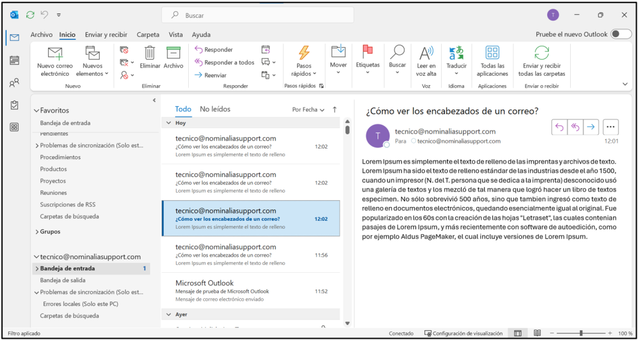Click the reply-all arrow in reading pane
The height and width of the screenshot is (340, 638).
coord(575,127)
